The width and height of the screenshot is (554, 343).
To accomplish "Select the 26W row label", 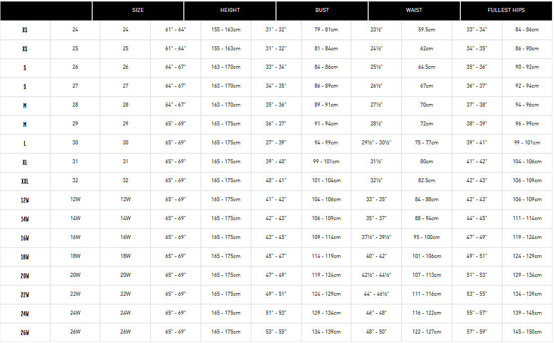I will 25,333.
